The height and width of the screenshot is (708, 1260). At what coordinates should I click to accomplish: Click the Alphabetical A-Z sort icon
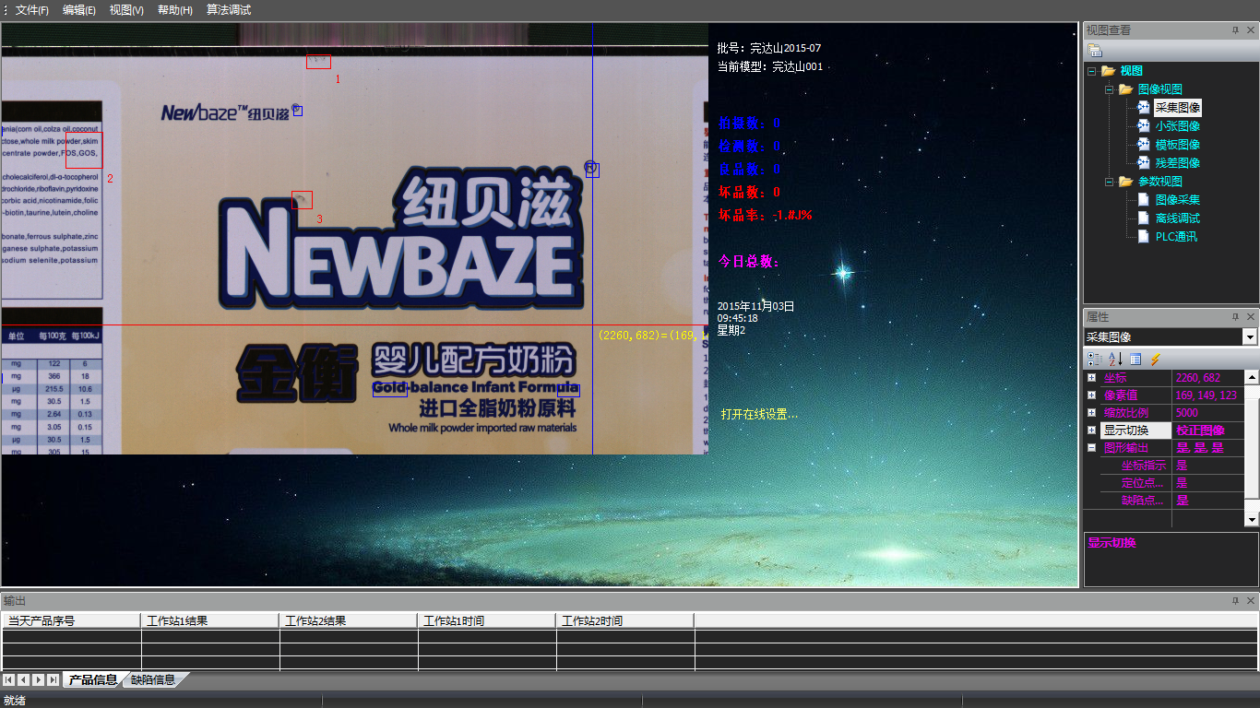(1114, 359)
